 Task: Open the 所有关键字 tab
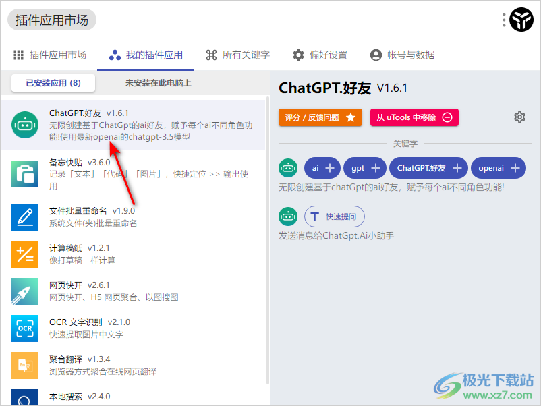point(237,55)
